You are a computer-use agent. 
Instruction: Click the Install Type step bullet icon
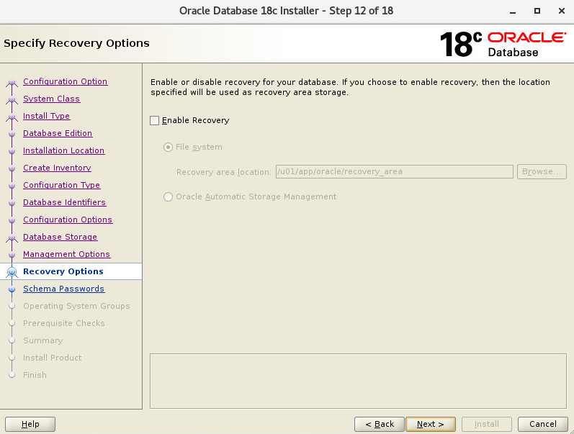(x=12, y=117)
